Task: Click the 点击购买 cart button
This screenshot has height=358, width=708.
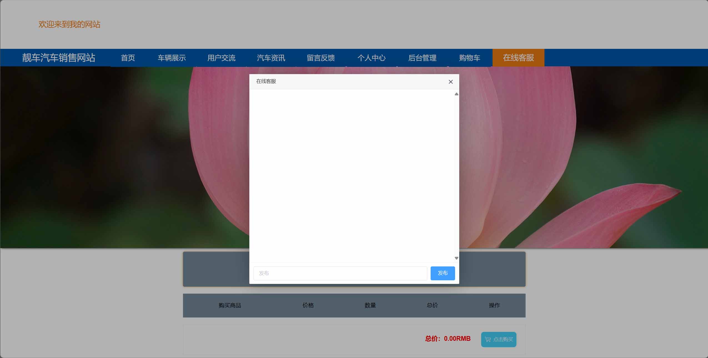Action: (499, 339)
